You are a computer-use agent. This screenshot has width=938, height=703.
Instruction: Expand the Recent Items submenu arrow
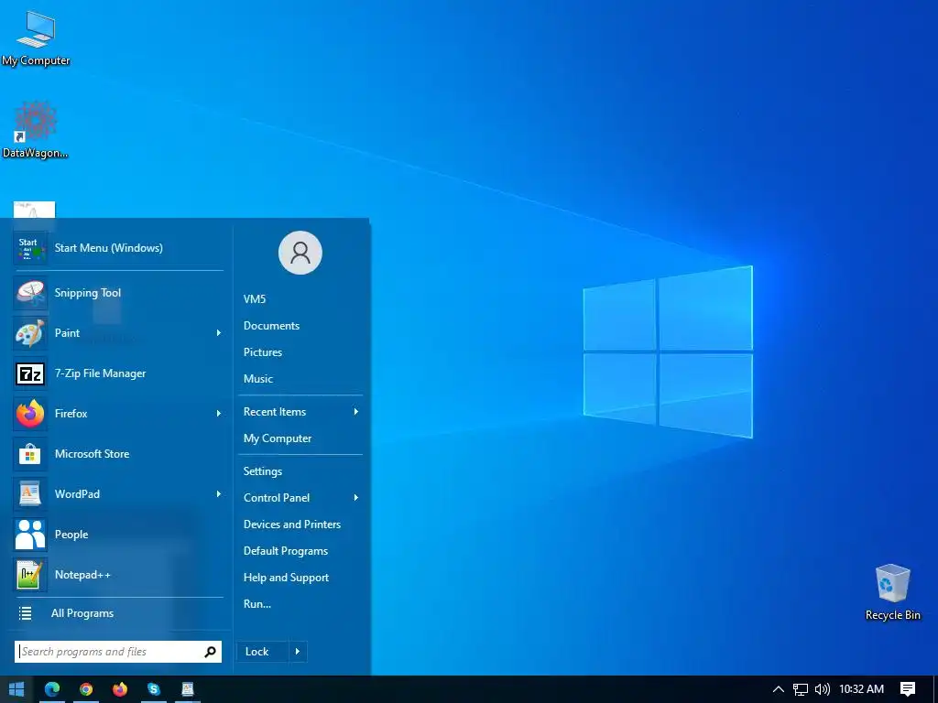pyautogui.click(x=356, y=412)
